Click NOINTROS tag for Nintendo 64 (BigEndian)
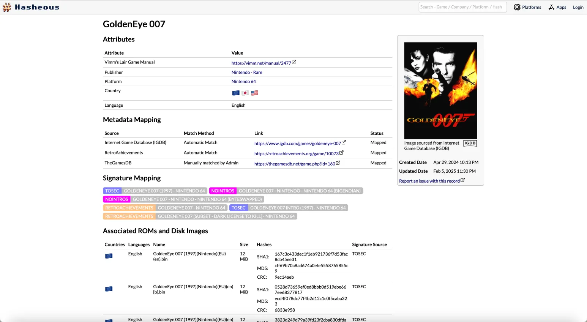587x322 pixels. click(x=286, y=191)
